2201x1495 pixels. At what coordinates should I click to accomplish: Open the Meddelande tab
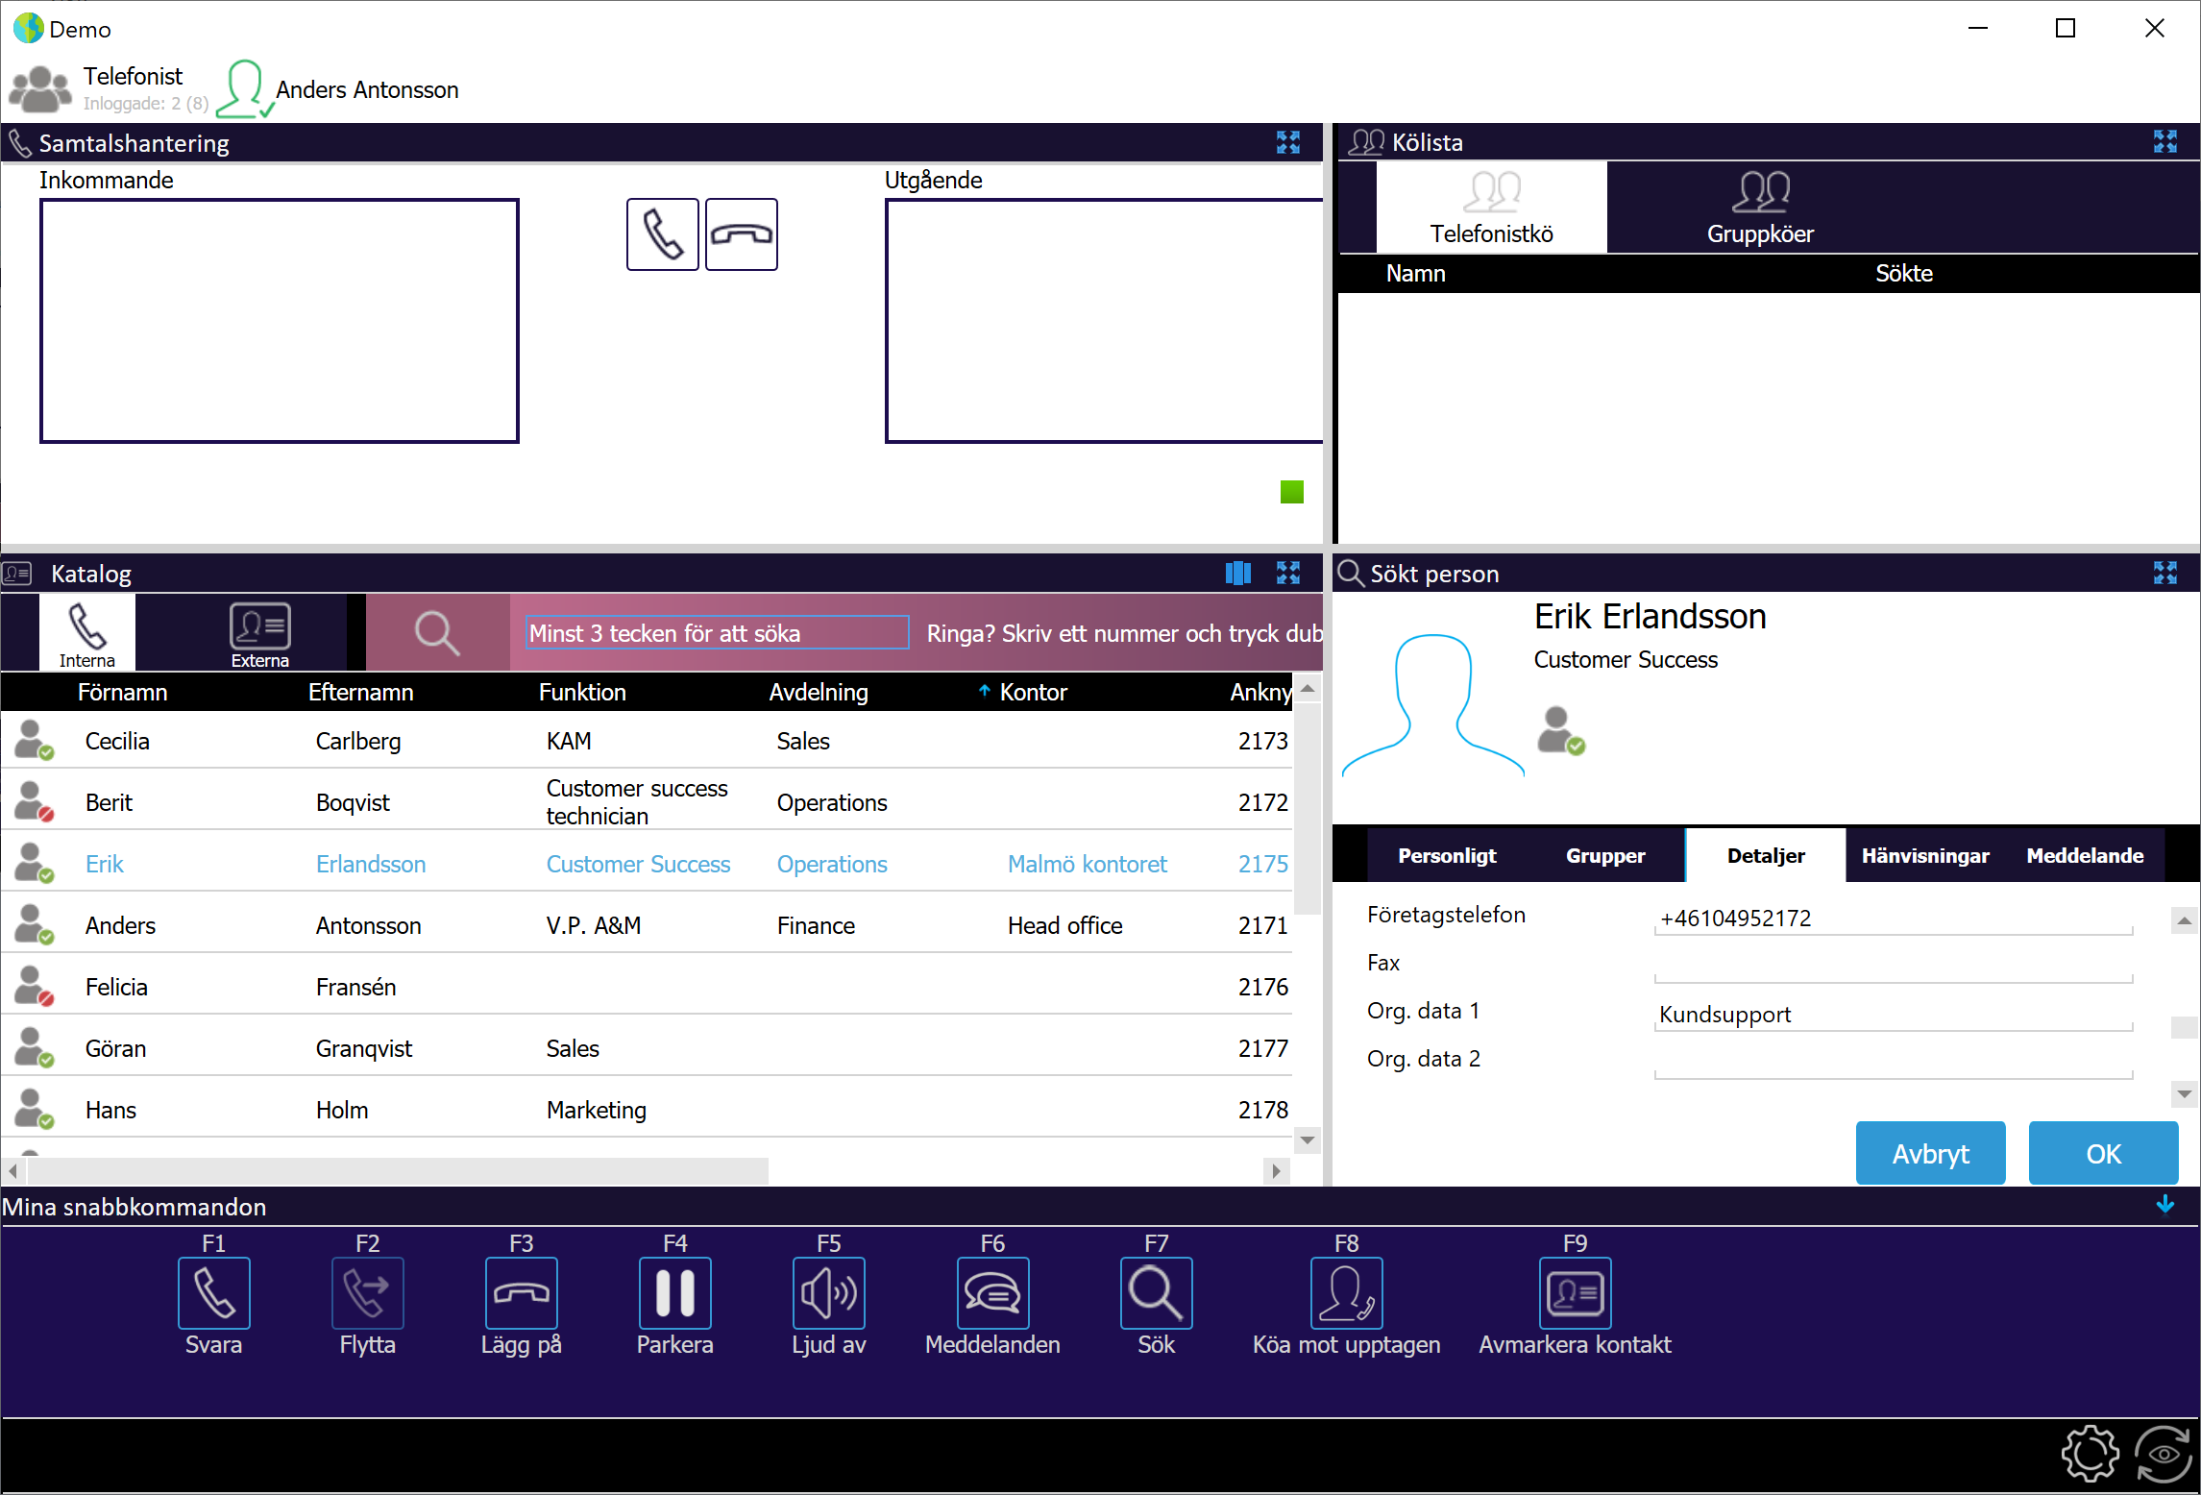pos(2085,855)
